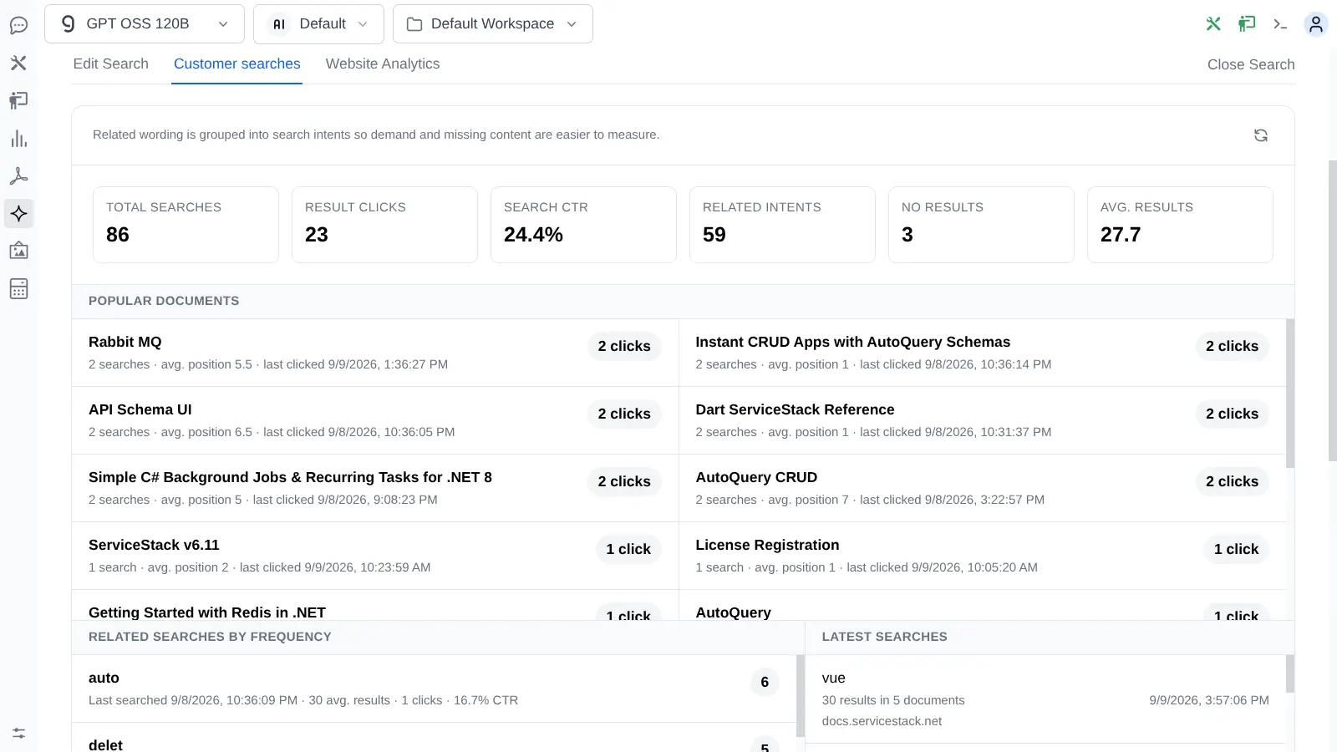Click the Related Searches list scrollbar
Screen dimensions: 1337x752
click(x=801, y=695)
